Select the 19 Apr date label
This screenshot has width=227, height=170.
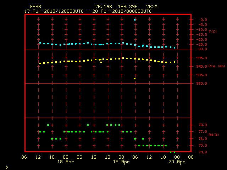click(x=121, y=162)
